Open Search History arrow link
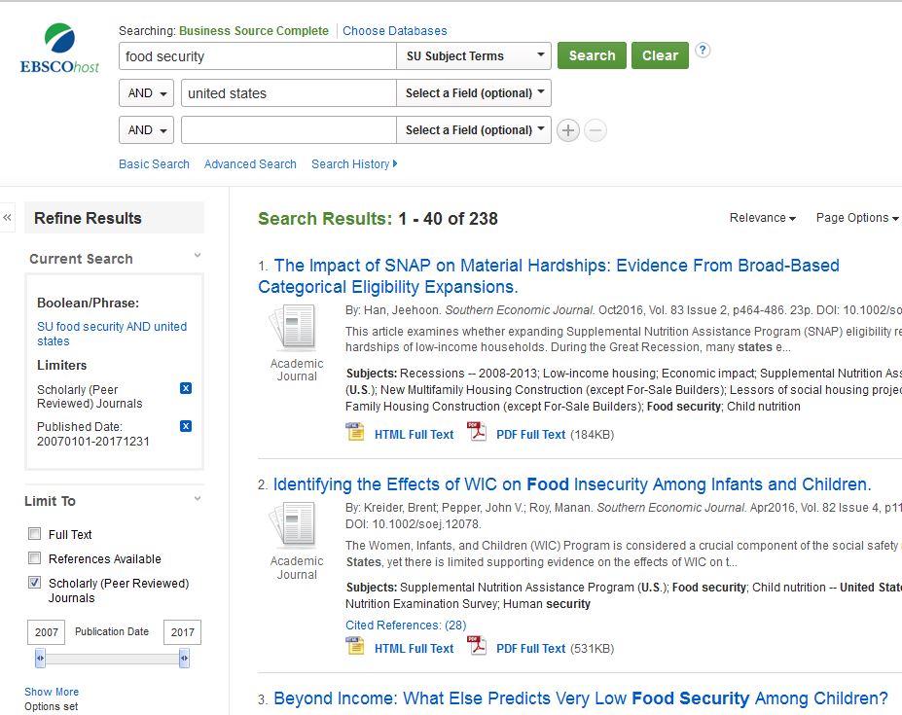Screen dimensions: 902x715 tap(354, 164)
